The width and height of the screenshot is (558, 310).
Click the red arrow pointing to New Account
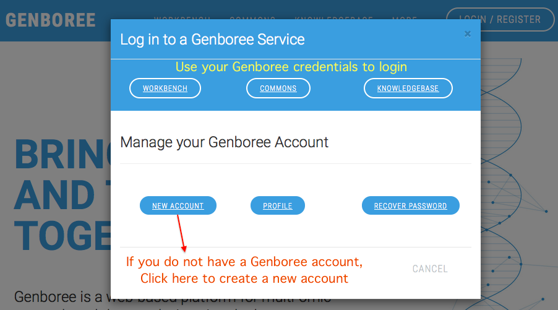(181, 232)
